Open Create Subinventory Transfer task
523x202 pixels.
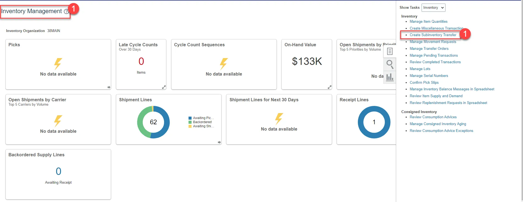433,35
